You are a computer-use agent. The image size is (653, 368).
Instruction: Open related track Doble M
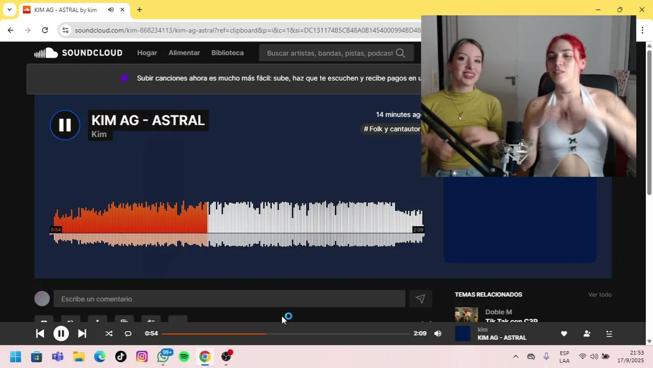point(499,312)
